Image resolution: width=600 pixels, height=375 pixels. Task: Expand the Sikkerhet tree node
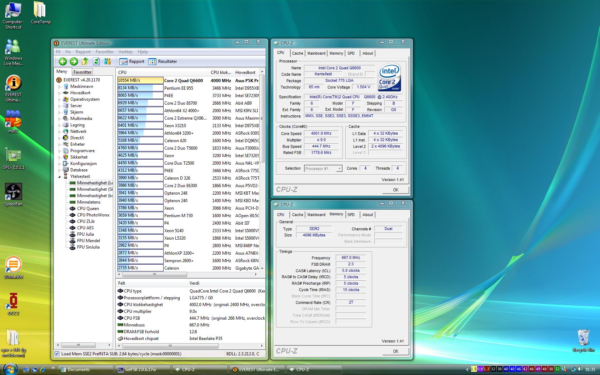point(60,157)
